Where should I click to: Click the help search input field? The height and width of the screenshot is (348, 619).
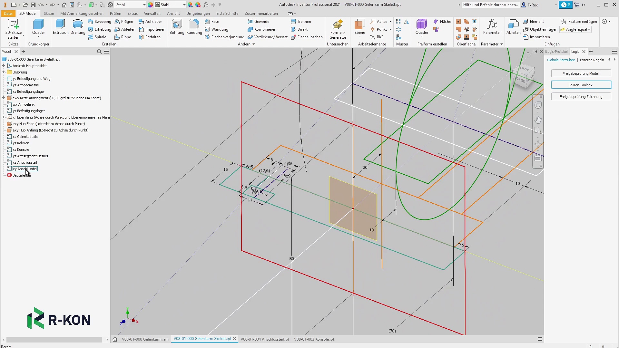coord(490,5)
